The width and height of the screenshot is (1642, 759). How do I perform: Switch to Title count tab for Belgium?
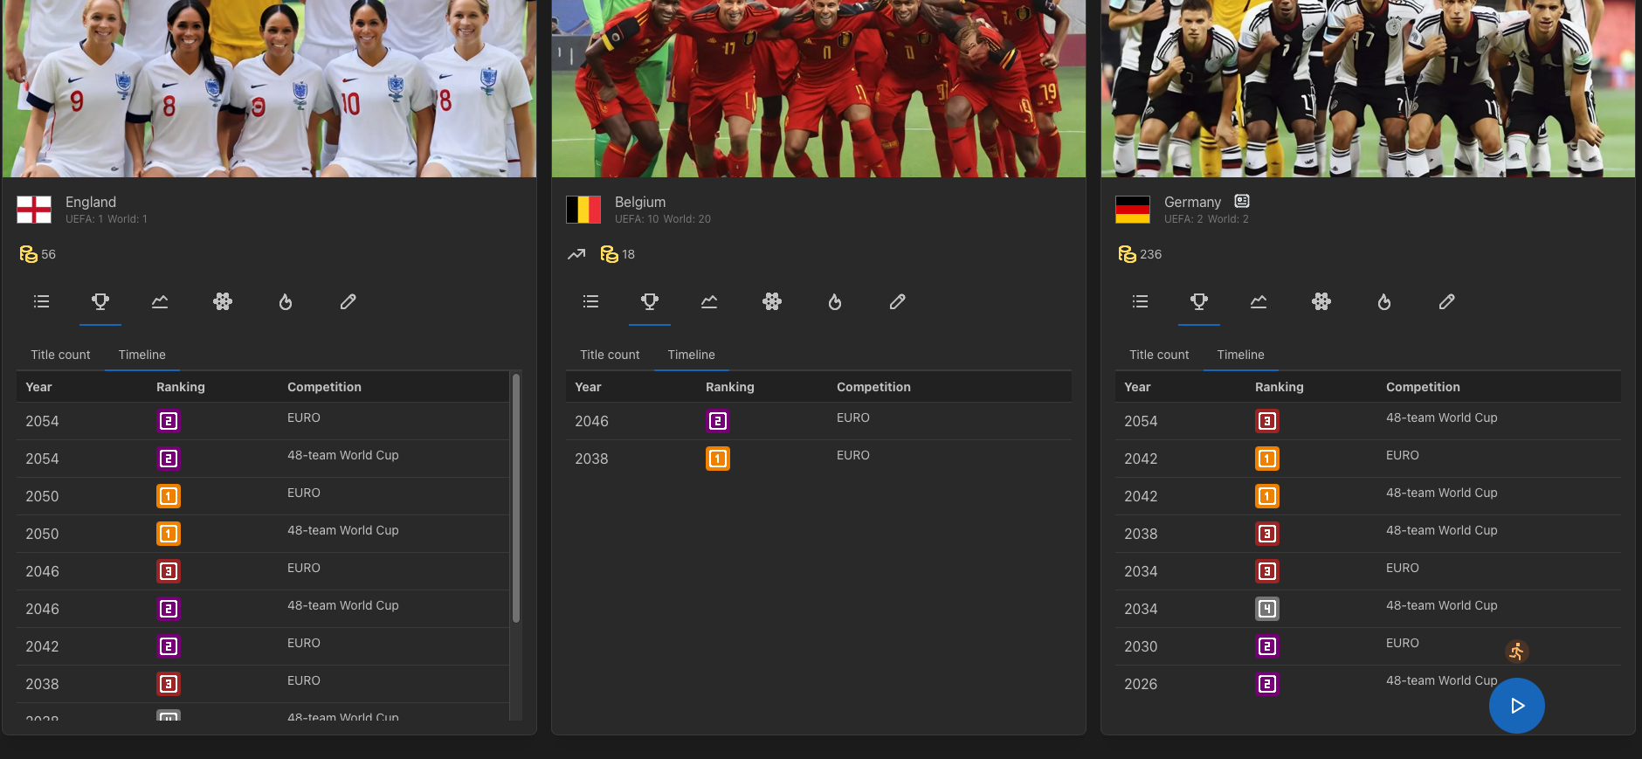click(610, 355)
